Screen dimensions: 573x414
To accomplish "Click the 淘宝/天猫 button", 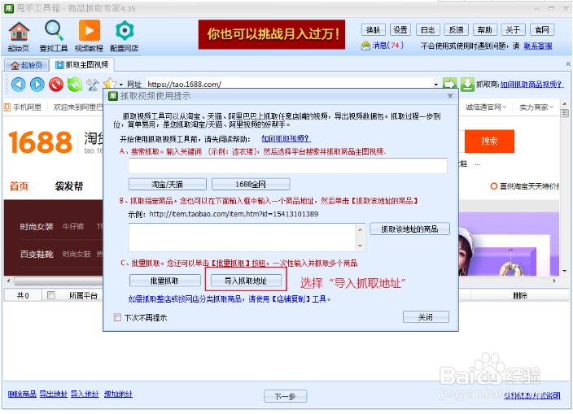I will click(x=168, y=185).
